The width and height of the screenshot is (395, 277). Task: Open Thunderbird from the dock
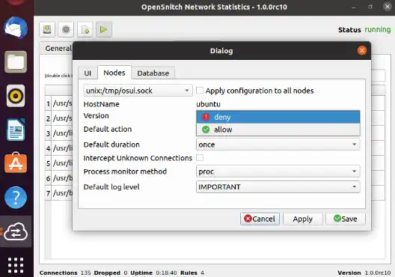[x=16, y=28]
